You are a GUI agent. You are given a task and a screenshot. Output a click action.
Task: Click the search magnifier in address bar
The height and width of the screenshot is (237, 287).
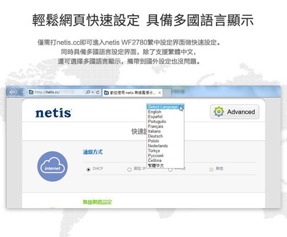tap(88, 92)
